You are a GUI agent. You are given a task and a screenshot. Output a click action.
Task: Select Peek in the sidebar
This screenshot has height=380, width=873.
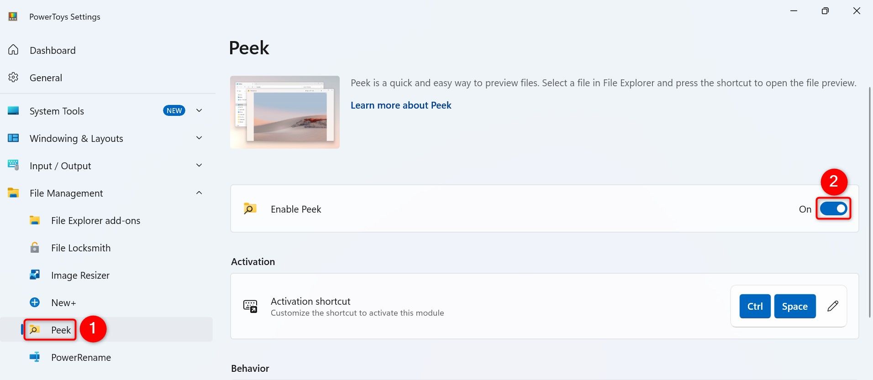click(61, 330)
